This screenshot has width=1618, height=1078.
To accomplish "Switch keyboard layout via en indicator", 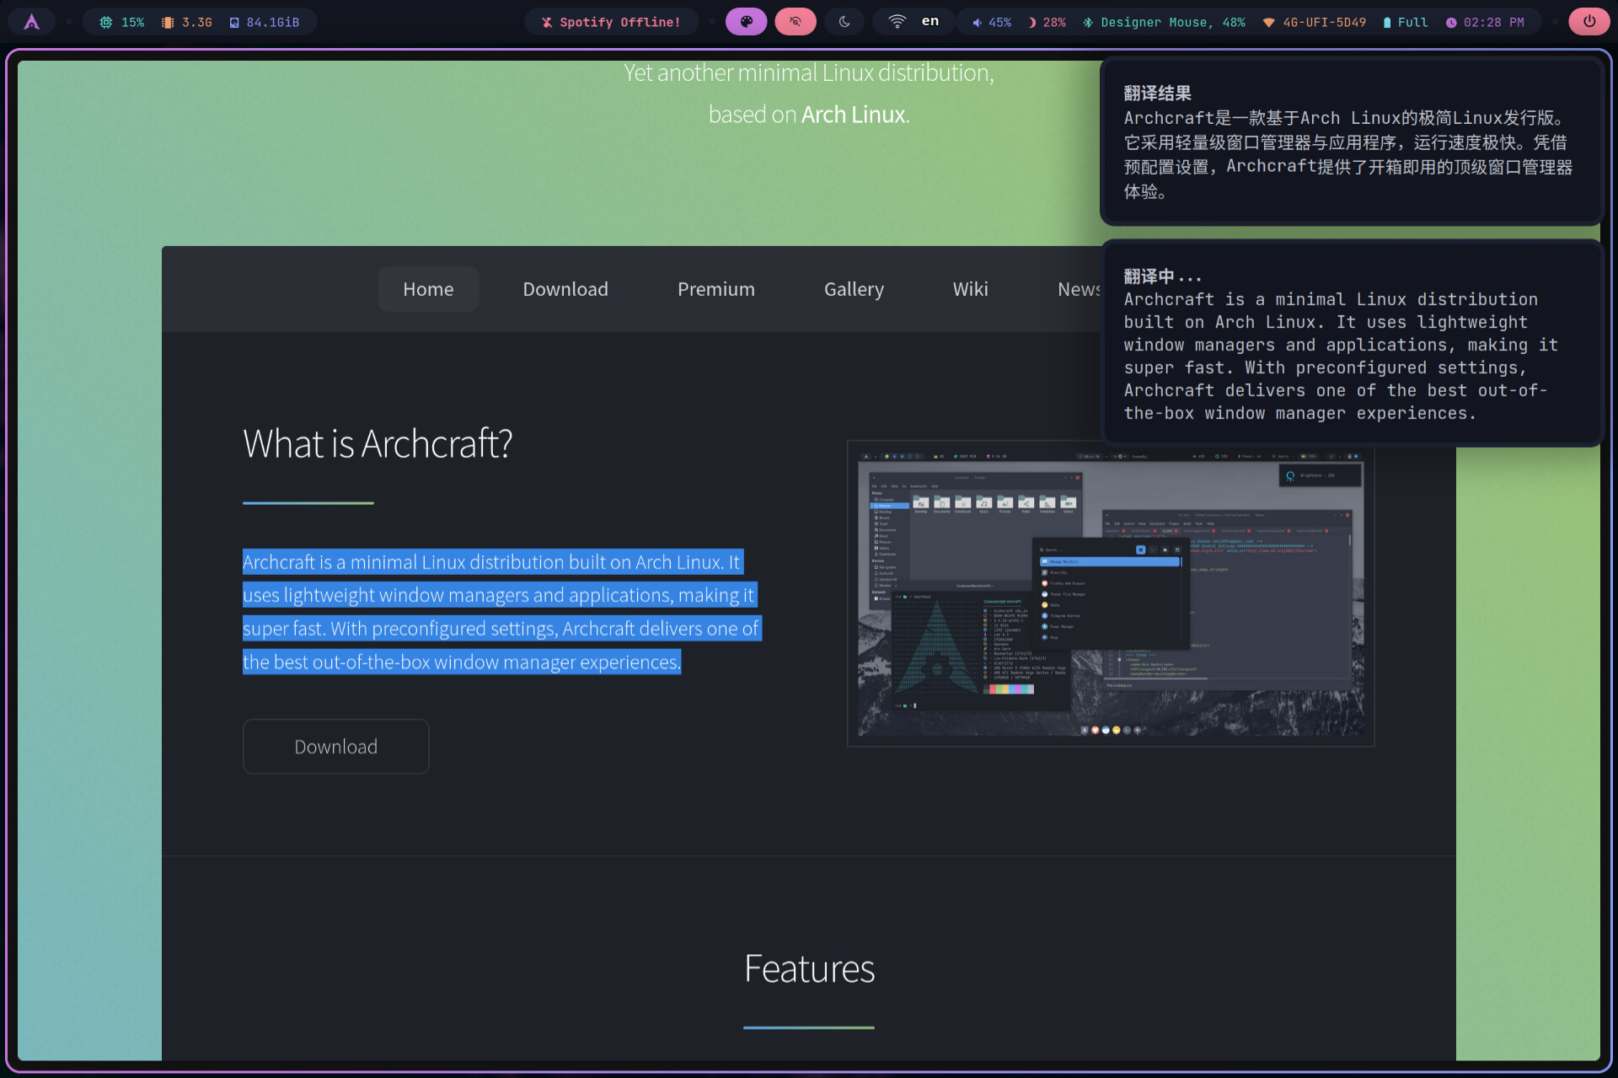I will [930, 21].
